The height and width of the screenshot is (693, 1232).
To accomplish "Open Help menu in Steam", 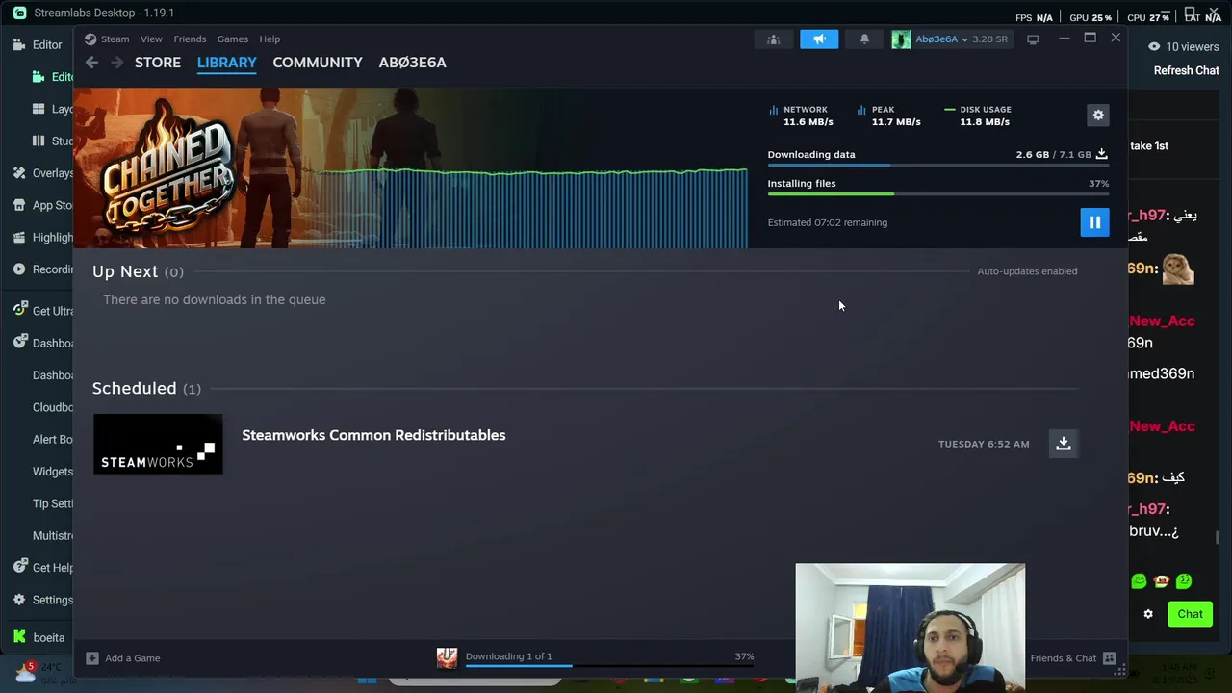I will pyautogui.click(x=269, y=39).
